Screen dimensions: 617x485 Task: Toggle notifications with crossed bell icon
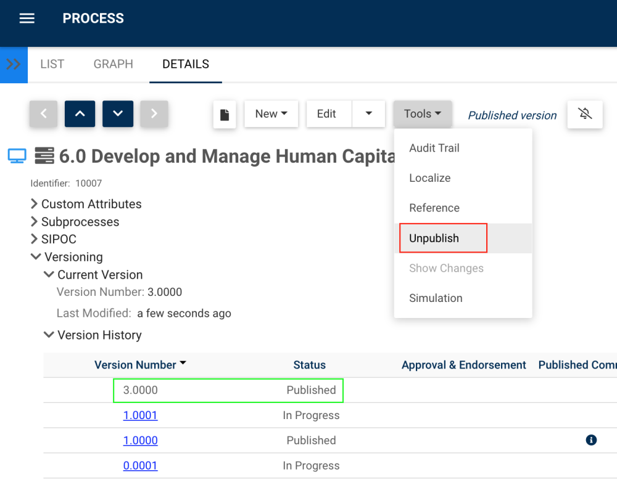585,114
